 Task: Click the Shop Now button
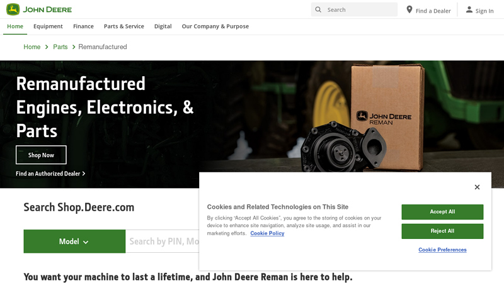[41, 155]
